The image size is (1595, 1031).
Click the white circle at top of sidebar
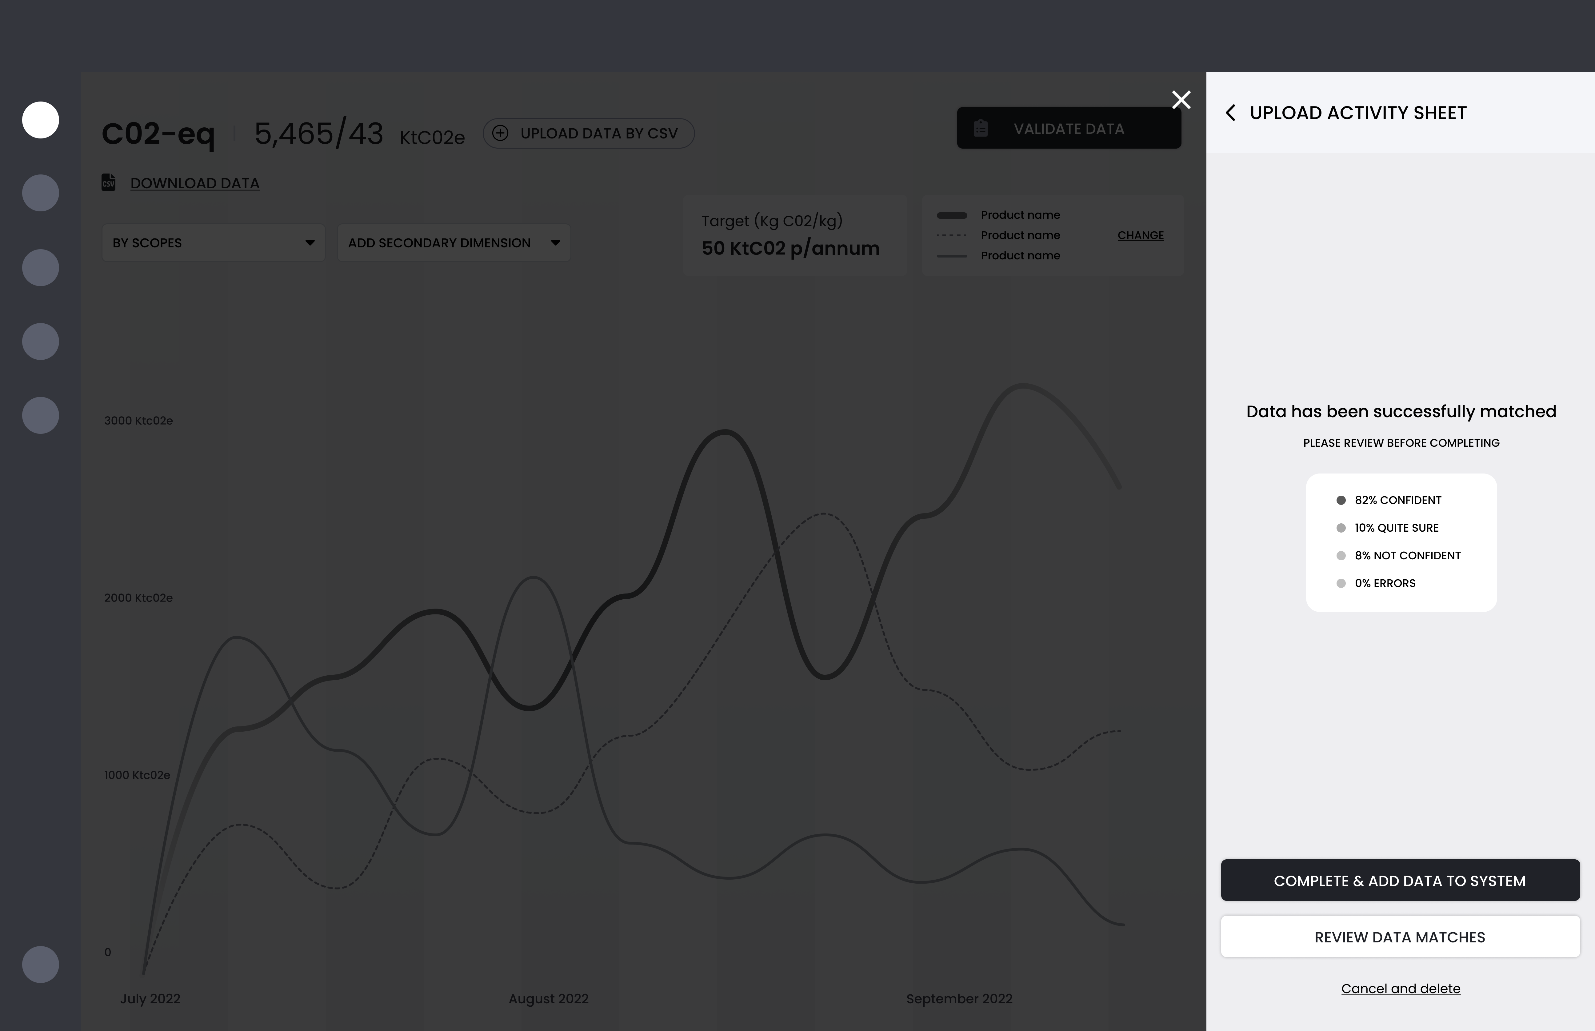(x=41, y=120)
